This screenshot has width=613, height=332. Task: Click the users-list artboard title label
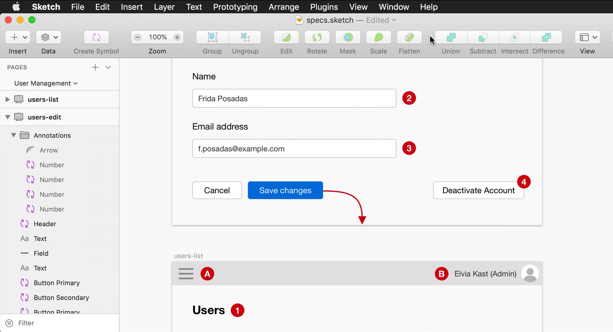tap(189, 256)
